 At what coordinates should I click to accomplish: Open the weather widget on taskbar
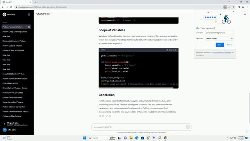click(x=7, y=138)
